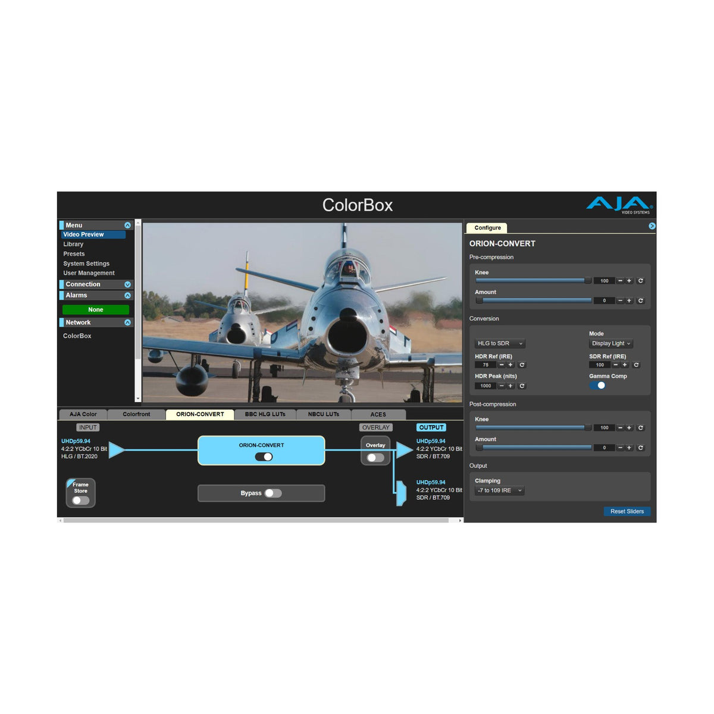This screenshot has width=714, height=714.
Task: Open the Mode Display Light dropdown
Action: click(611, 343)
